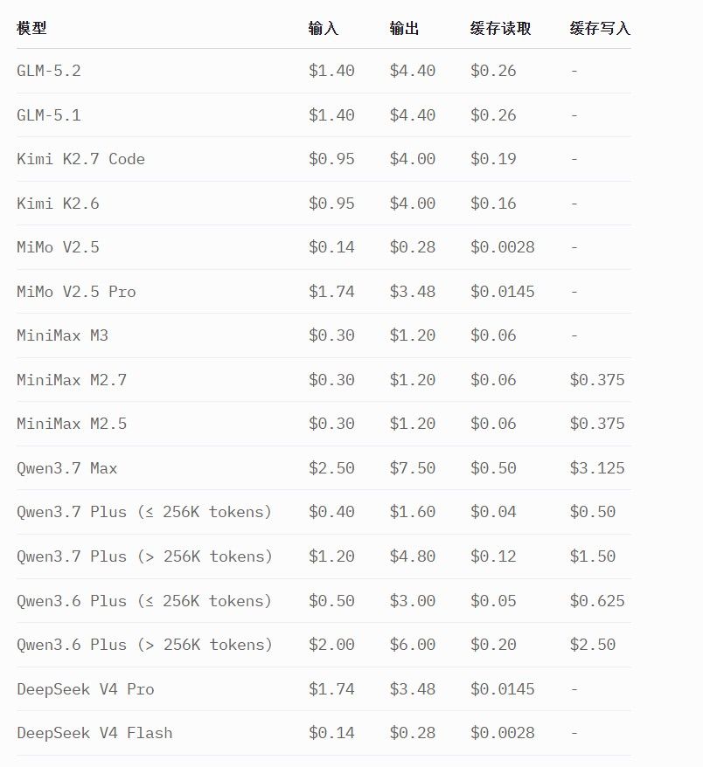Click Qwen3.7 Plus (≤ 256K tokens) label
The height and width of the screenshot is (767, 703).
point(144,512)
